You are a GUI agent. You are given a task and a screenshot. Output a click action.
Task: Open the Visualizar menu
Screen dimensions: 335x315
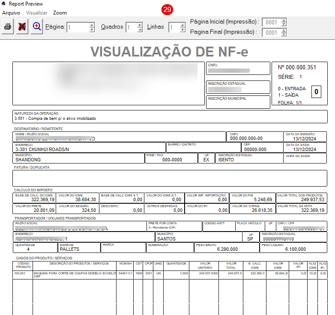click(36, 13)
